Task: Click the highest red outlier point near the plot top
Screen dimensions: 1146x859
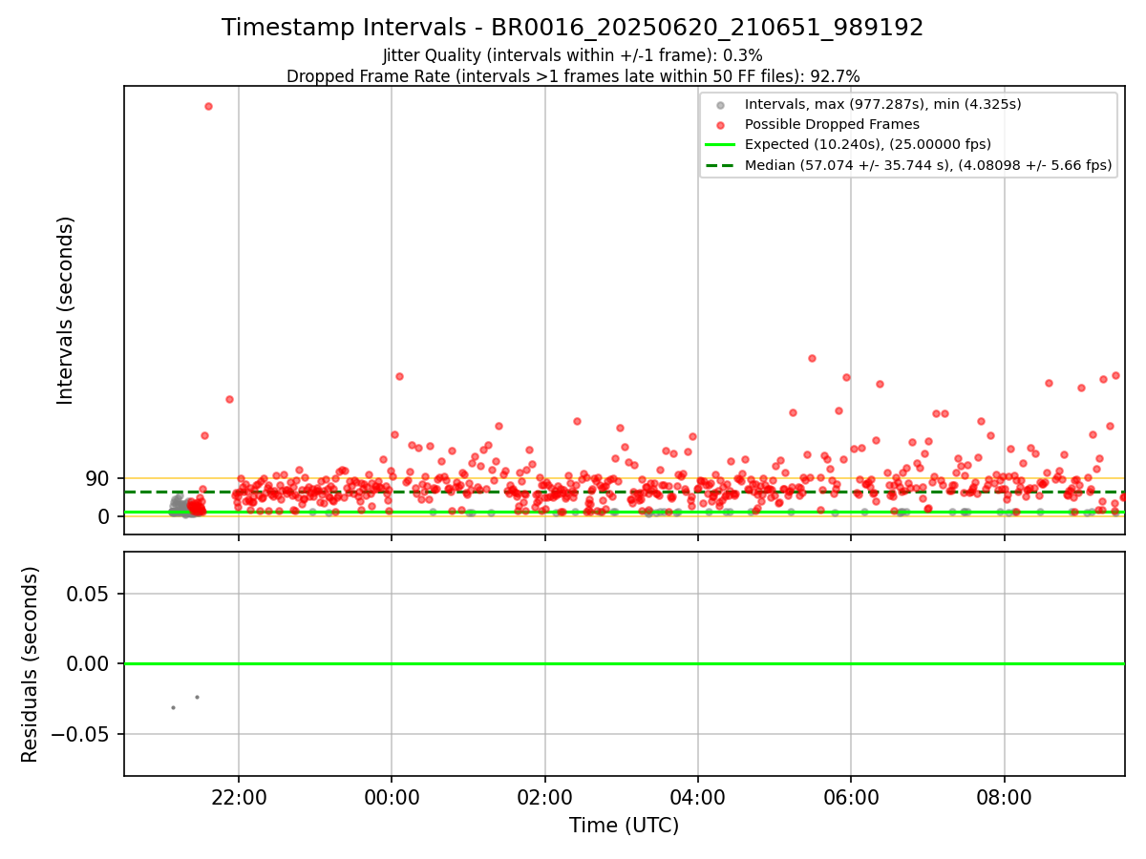Action: 208,106
